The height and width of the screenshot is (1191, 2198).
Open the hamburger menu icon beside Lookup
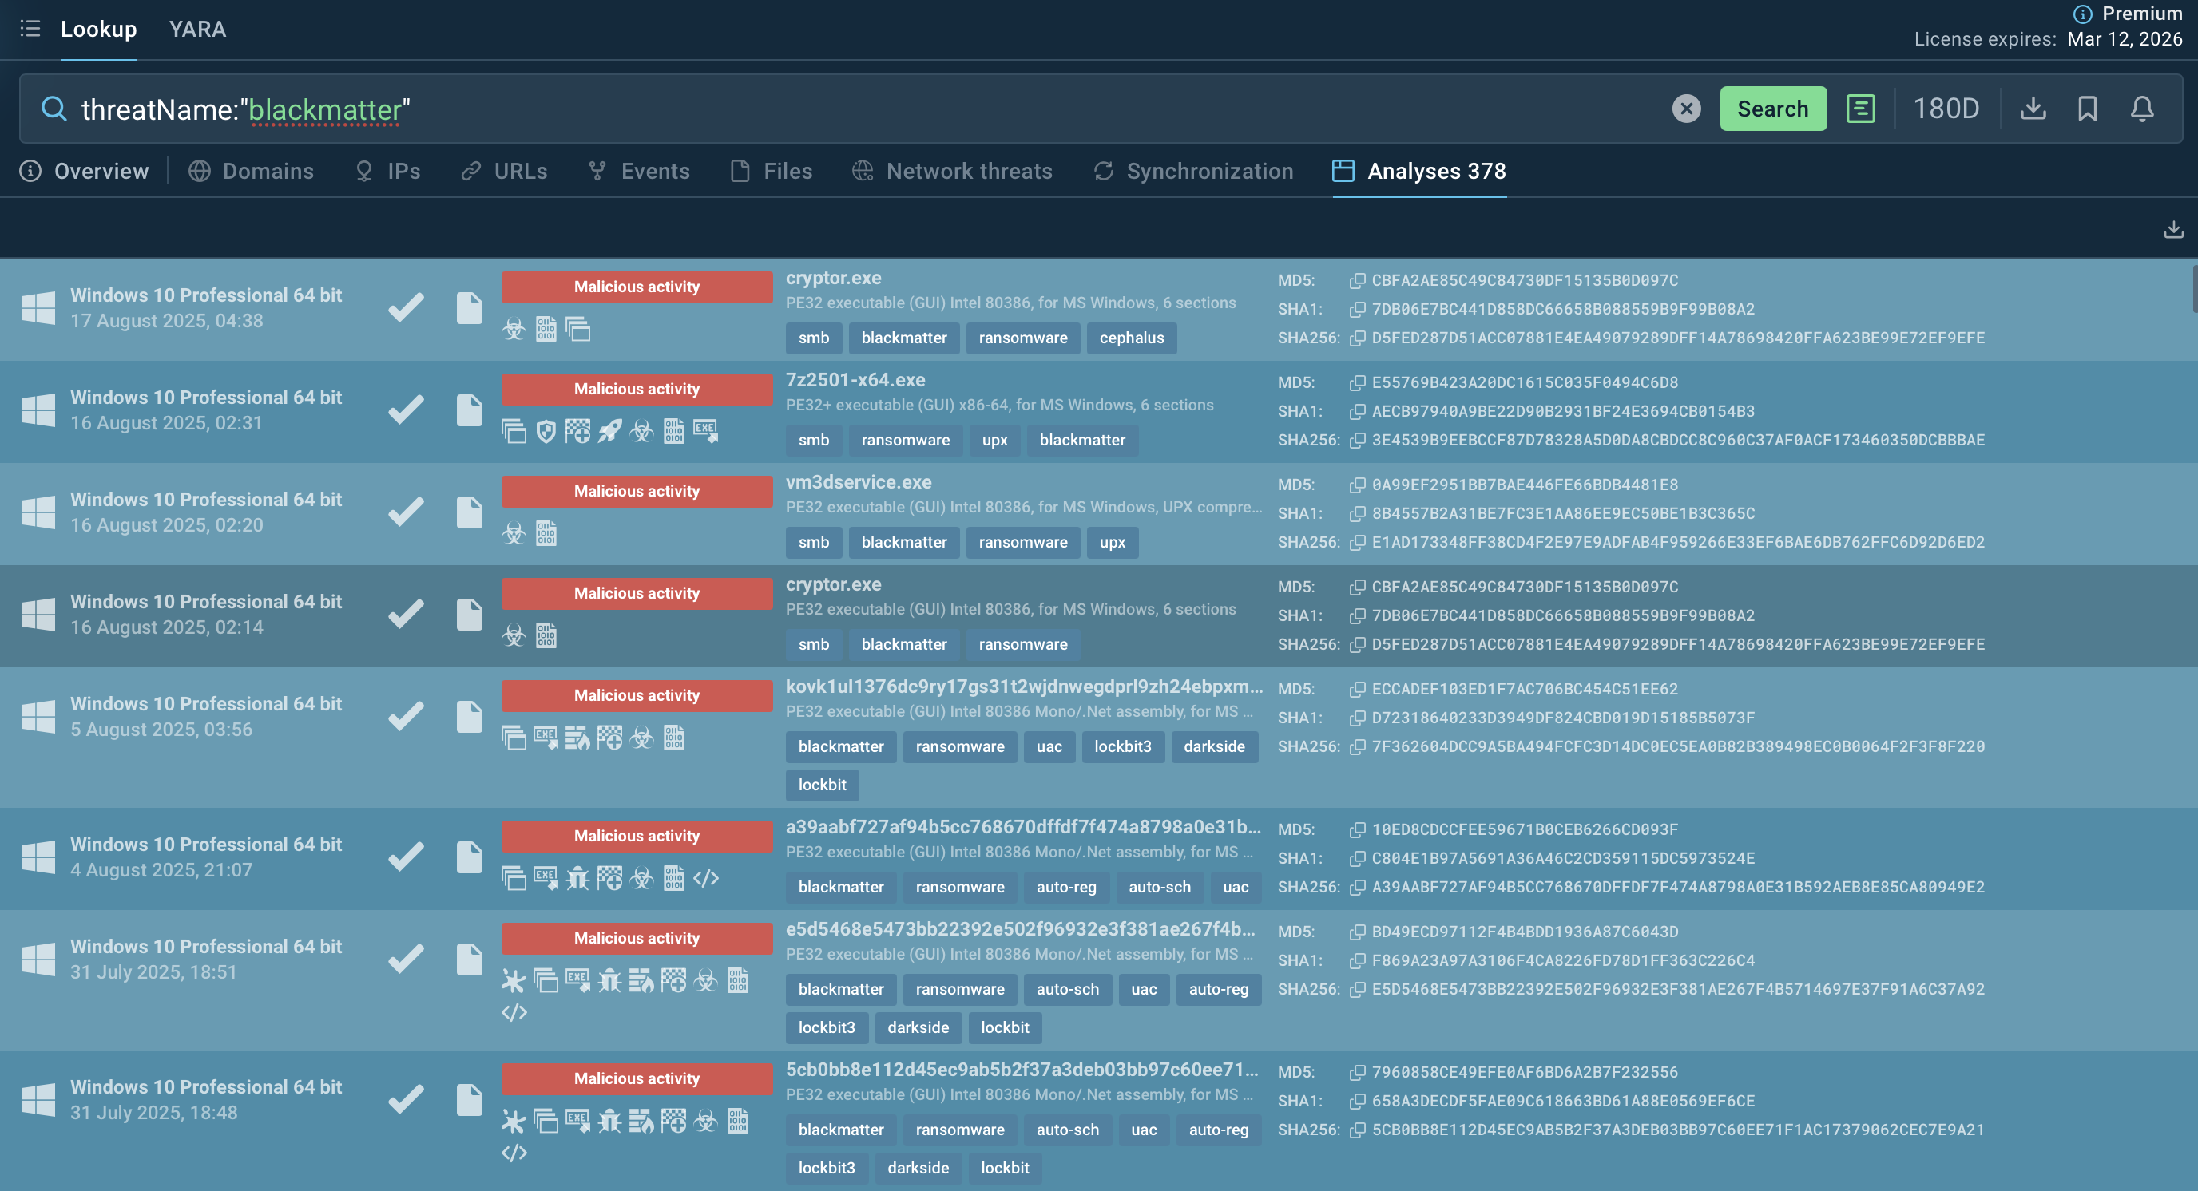tap(30, 29)
